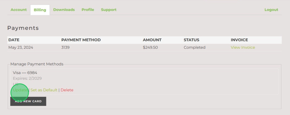Click the INVOICE column header
Image resolution: width=290 pixels, height=115 pixels.
[x=239, y=40]
